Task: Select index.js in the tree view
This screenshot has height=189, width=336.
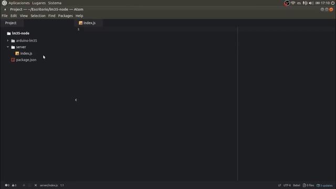Action: pos(26,54)
